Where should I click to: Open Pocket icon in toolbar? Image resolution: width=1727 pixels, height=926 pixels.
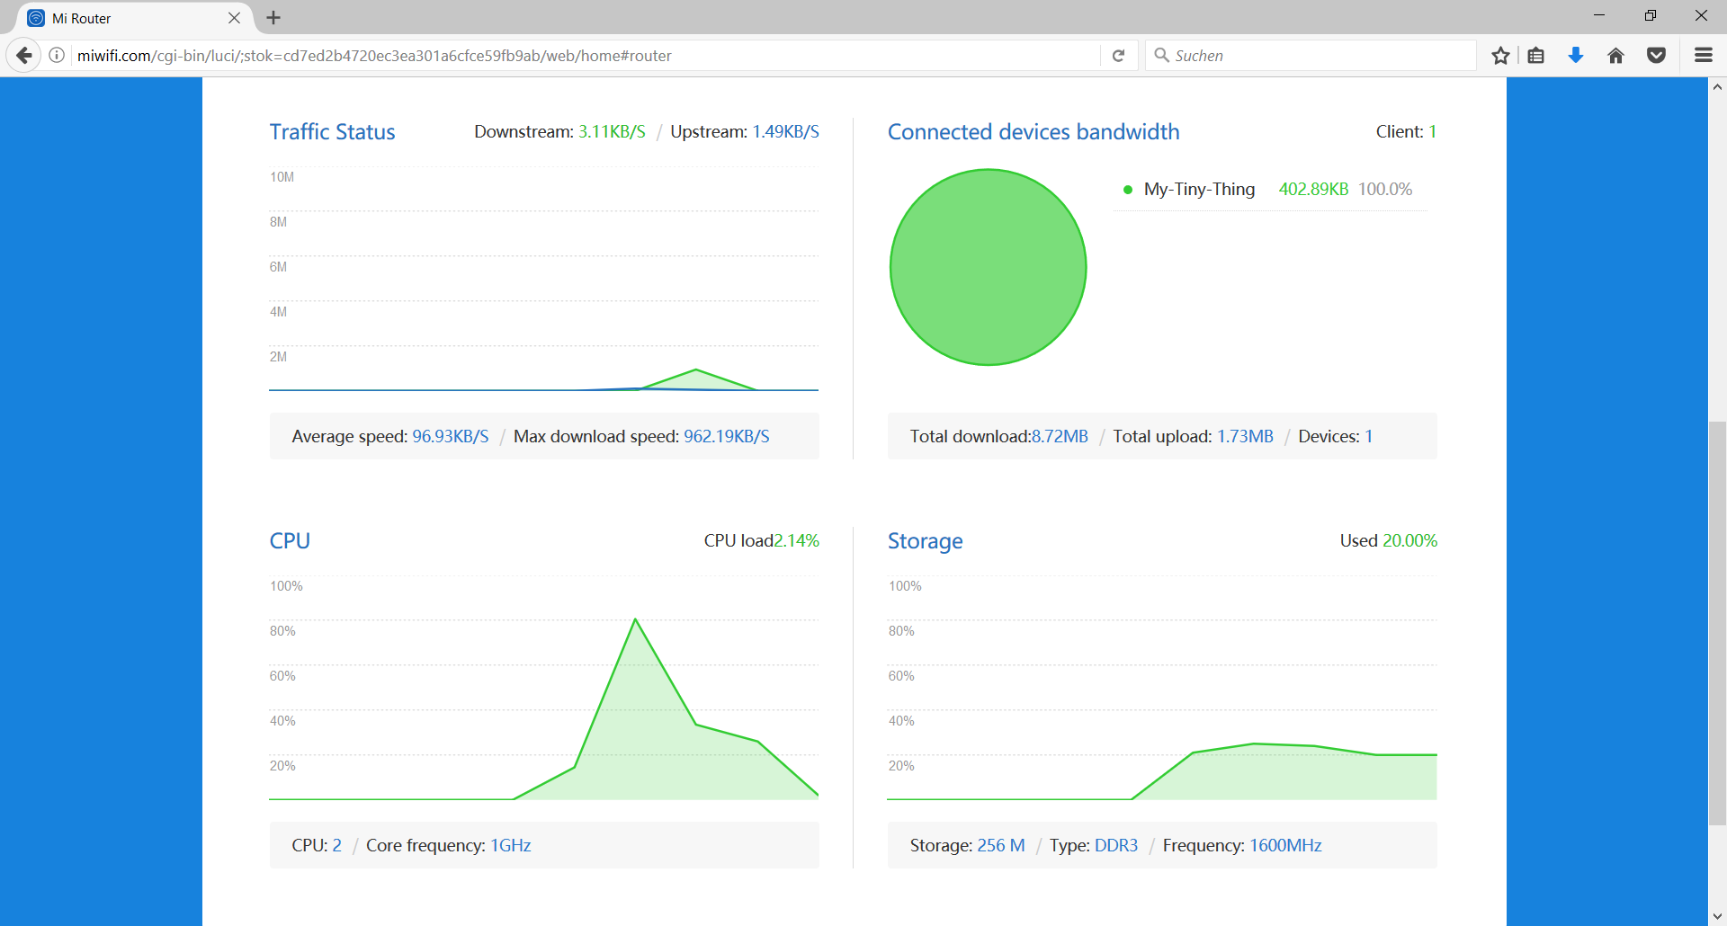pos(1656,56)
